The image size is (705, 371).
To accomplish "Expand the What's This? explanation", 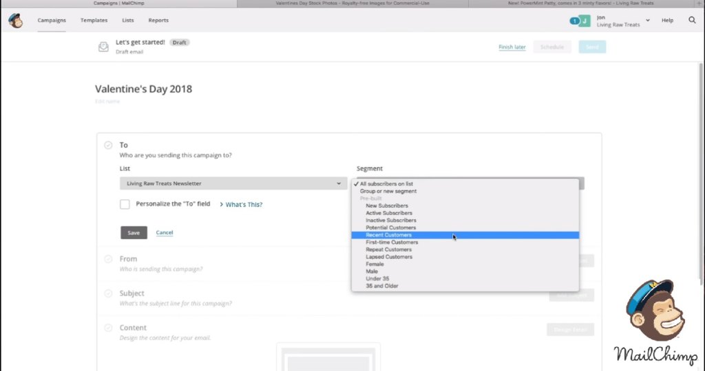I will [241, 205].
